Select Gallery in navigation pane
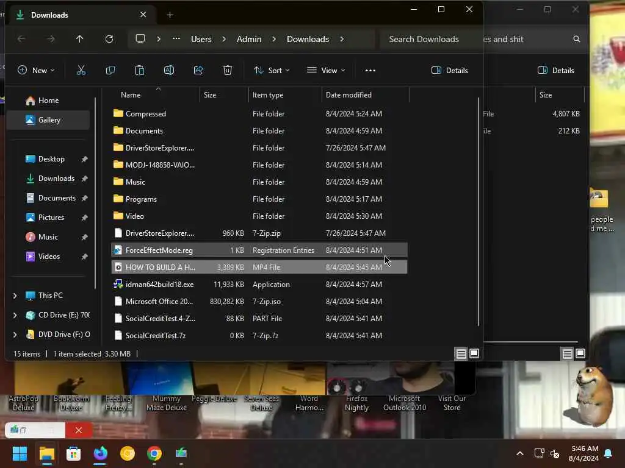625x468 pixels. coord(48,120)
